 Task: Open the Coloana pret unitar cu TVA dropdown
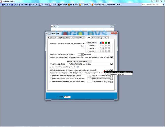pos(111,57)
